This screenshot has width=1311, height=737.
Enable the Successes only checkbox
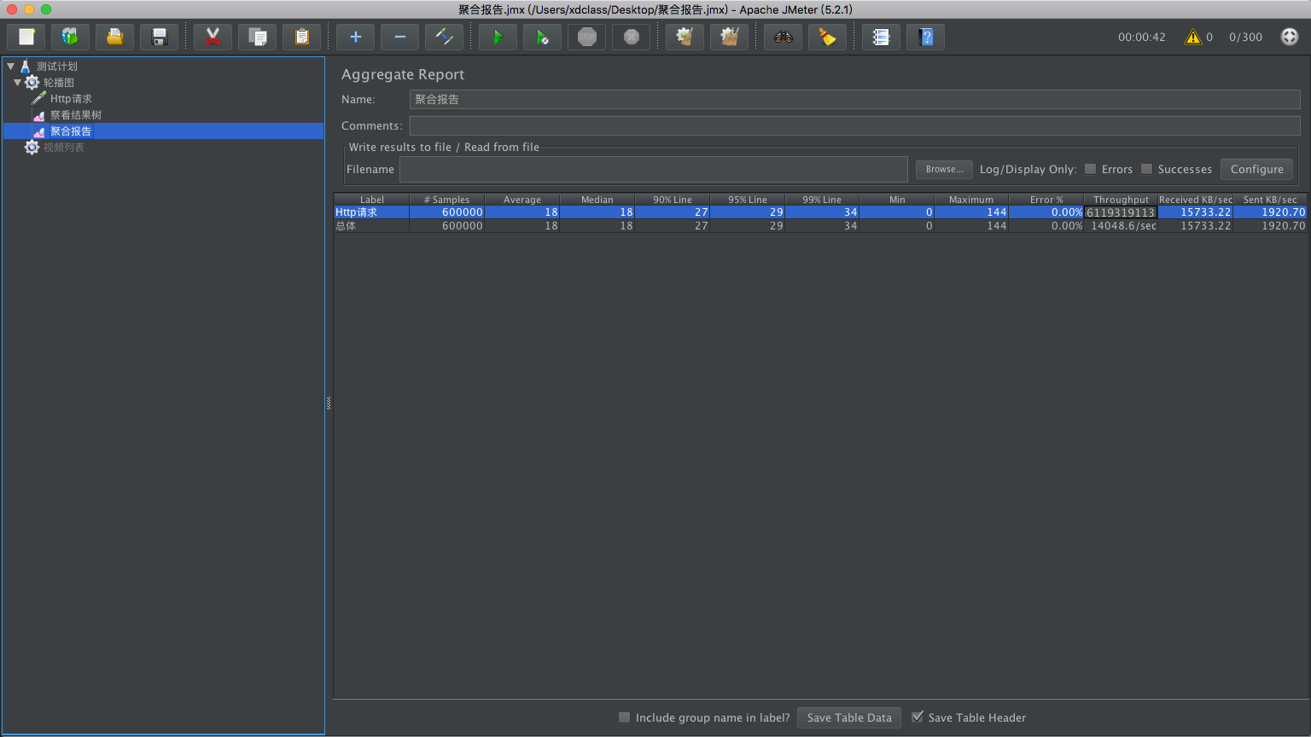(1146, 169)
